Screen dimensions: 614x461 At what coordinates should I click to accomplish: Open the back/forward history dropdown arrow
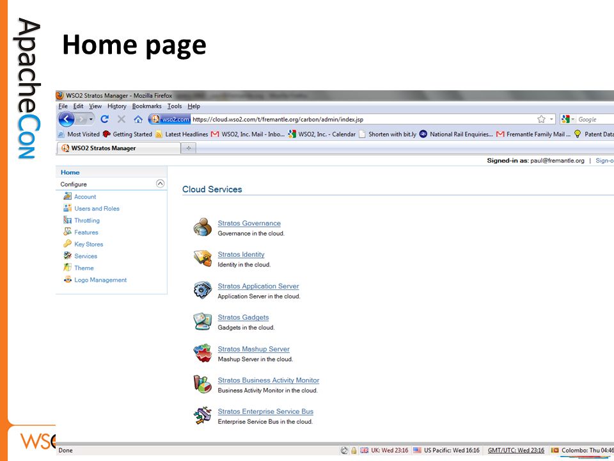coord(91,119)
